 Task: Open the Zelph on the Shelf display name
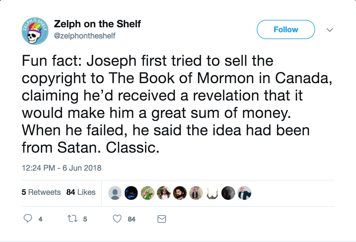[97, 24]
